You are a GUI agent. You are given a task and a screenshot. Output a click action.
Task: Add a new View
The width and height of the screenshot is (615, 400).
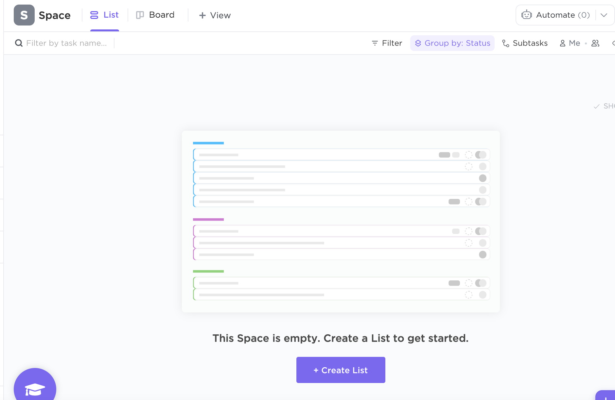215,15
